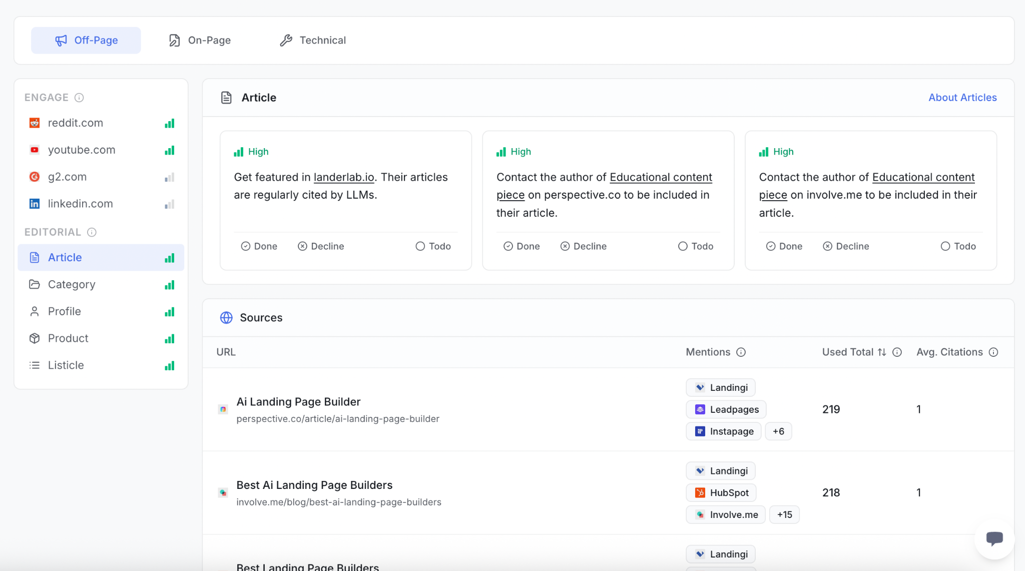Expand the +6 mentions badge
The width and height of the screenshot is (1025, 571).
(x=778, y=431)
